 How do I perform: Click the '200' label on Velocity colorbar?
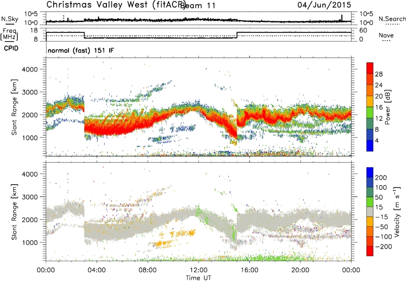381,178
